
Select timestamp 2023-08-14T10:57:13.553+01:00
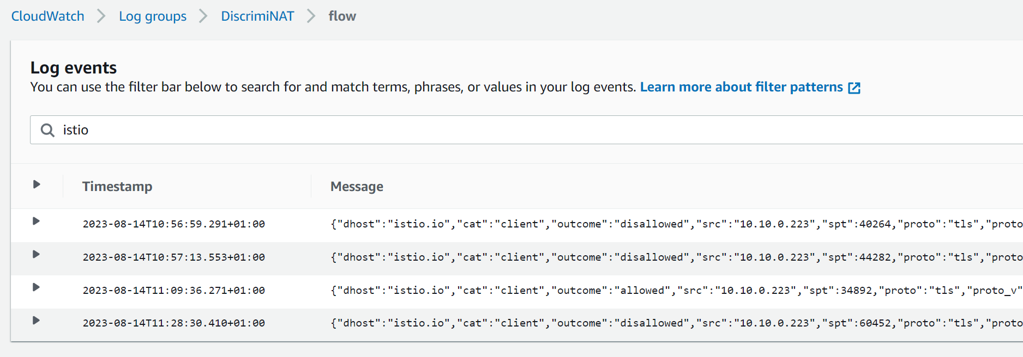click(173, 257)
